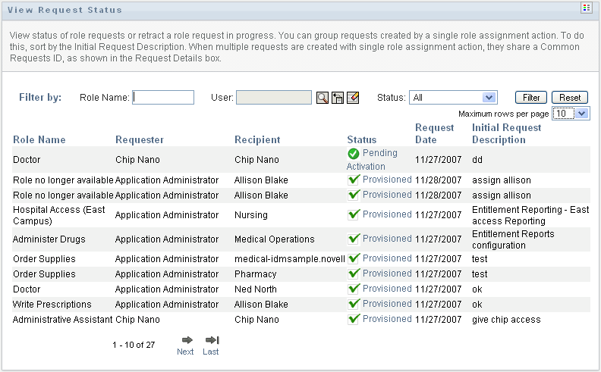Go to next page arrow icon
Image resolution: width=601 pixels, height=372 pixels.
tap(186, 340)
